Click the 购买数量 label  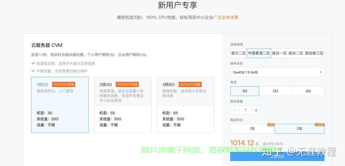(237, 101)
